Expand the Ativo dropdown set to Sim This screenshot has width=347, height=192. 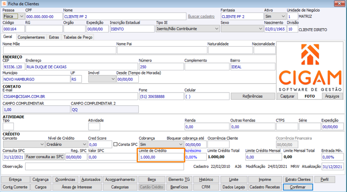point(275,16)
